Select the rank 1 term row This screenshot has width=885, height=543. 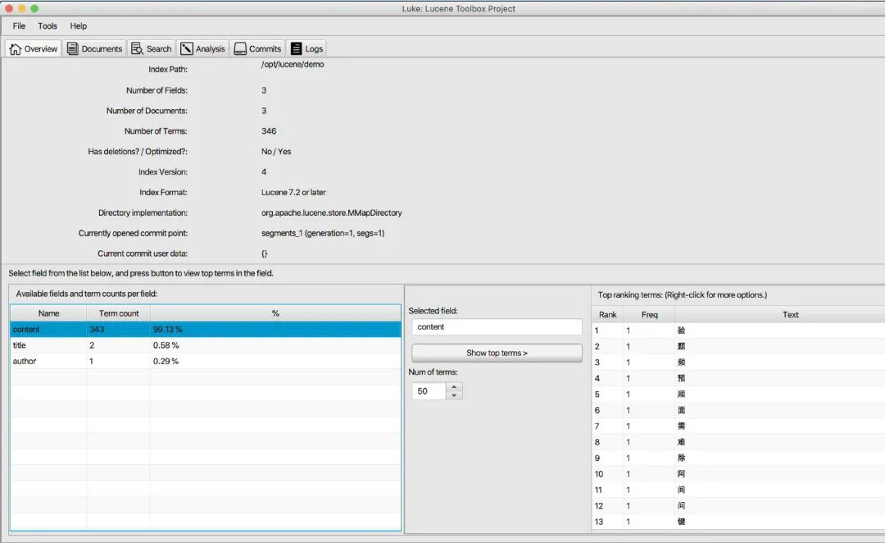738,331
